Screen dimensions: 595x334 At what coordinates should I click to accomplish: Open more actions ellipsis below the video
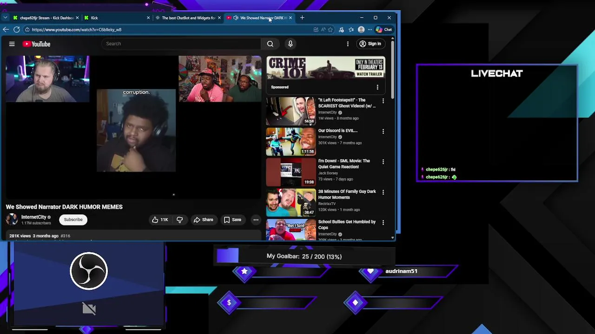[x=256, y=220]
